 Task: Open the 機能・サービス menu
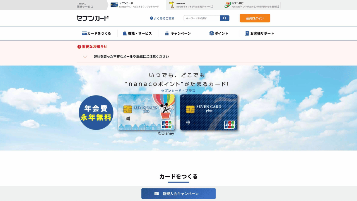point(138,33)
